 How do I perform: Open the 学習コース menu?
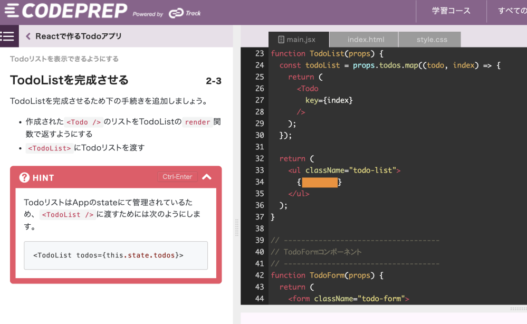[451, 11]
